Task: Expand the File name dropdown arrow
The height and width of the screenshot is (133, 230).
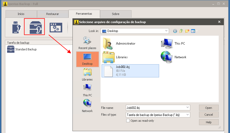Action: 188,108
